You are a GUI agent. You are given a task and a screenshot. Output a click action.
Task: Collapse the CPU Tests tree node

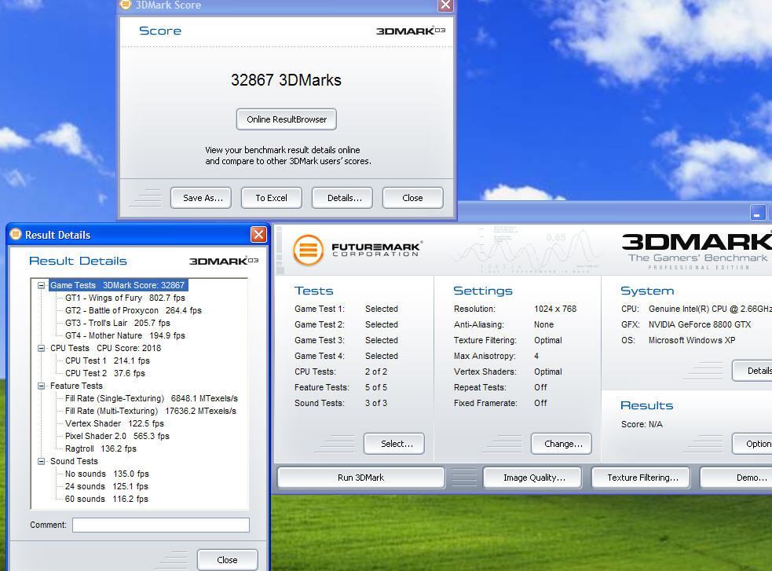point(42,348)
